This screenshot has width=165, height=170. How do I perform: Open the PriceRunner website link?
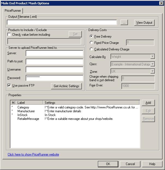tap(33, 154)
